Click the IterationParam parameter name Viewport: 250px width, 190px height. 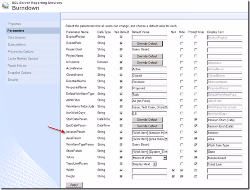pos(76,132)
